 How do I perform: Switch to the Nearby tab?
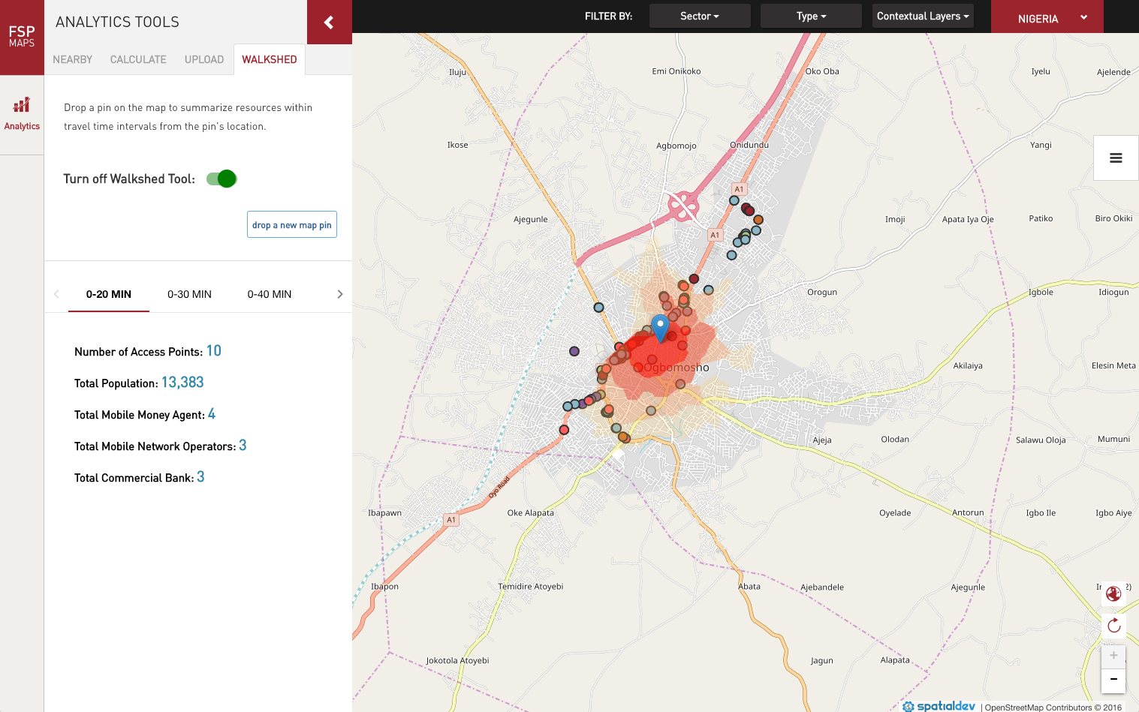pos(72,59)
